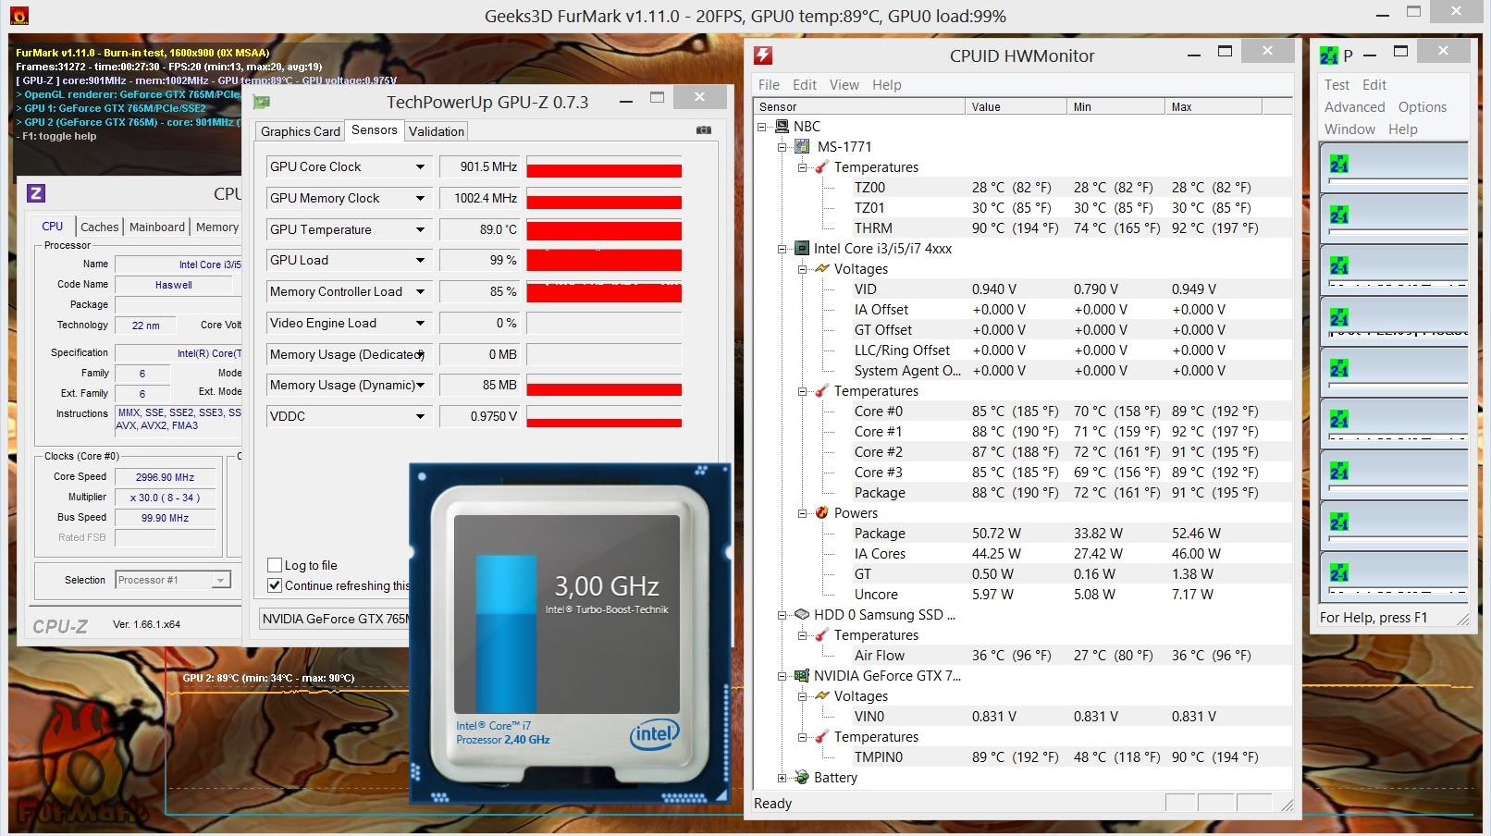Click the first Prime95 worker window icon
This screenshot has height=836, width=1491.
click(x=1339, y=165)
